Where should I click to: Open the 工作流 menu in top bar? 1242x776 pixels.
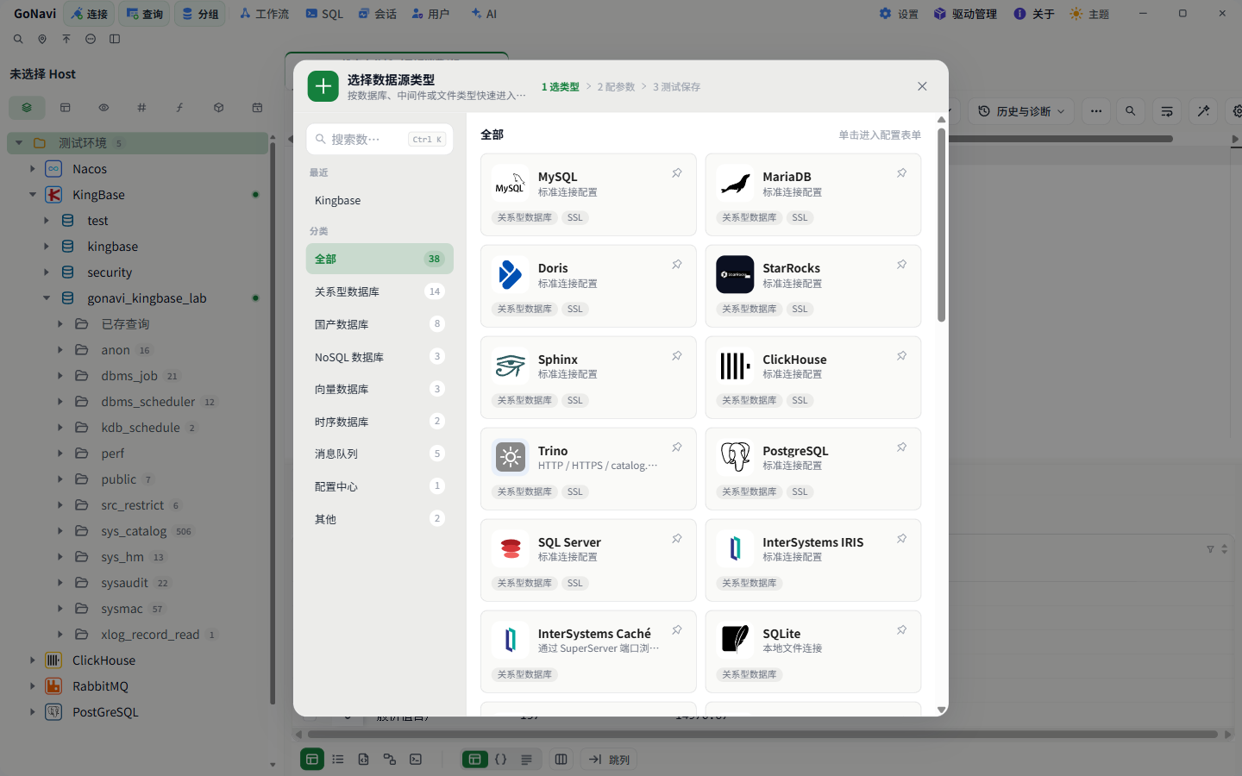[264, 14]
